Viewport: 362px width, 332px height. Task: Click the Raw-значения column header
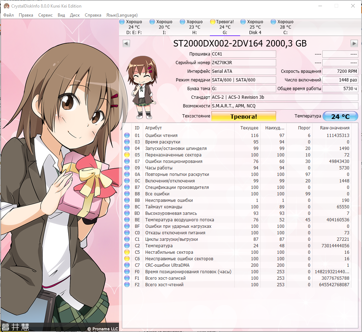tap(335, 128)
